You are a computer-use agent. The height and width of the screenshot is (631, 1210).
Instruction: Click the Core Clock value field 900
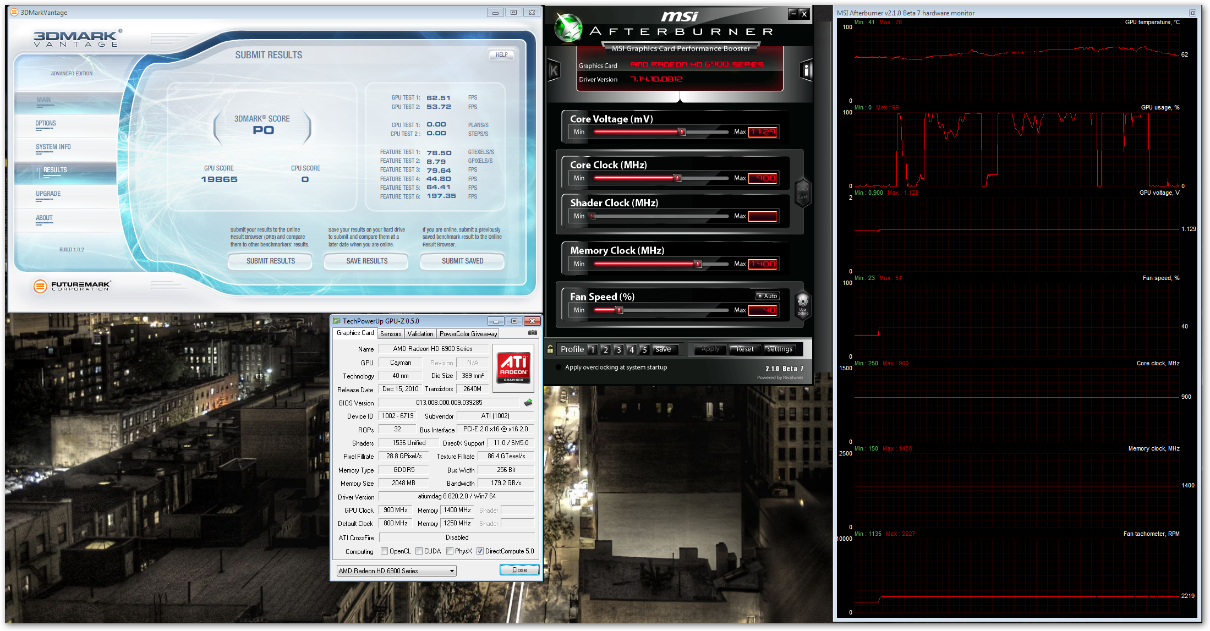pyautogui.click(x=763, y=178)
